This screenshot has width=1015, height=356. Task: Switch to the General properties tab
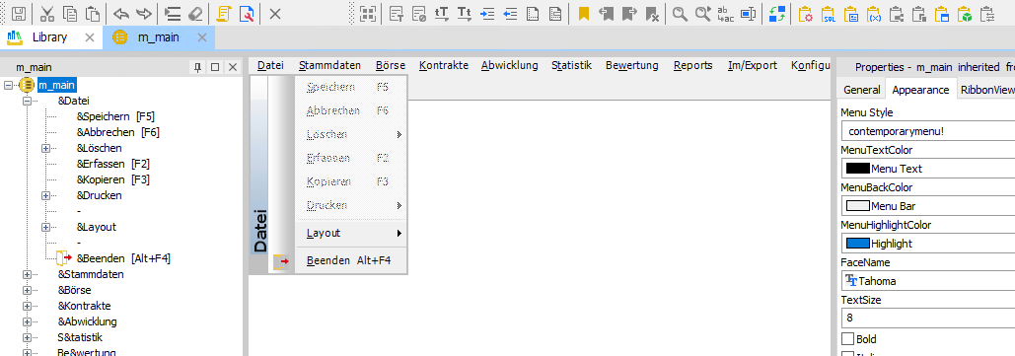[x=861, y=90]
